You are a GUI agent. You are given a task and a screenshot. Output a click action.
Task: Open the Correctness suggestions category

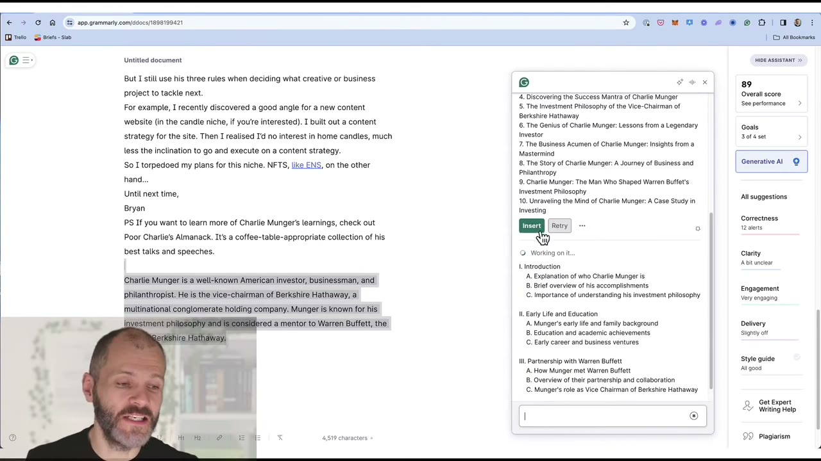point(770,223)
